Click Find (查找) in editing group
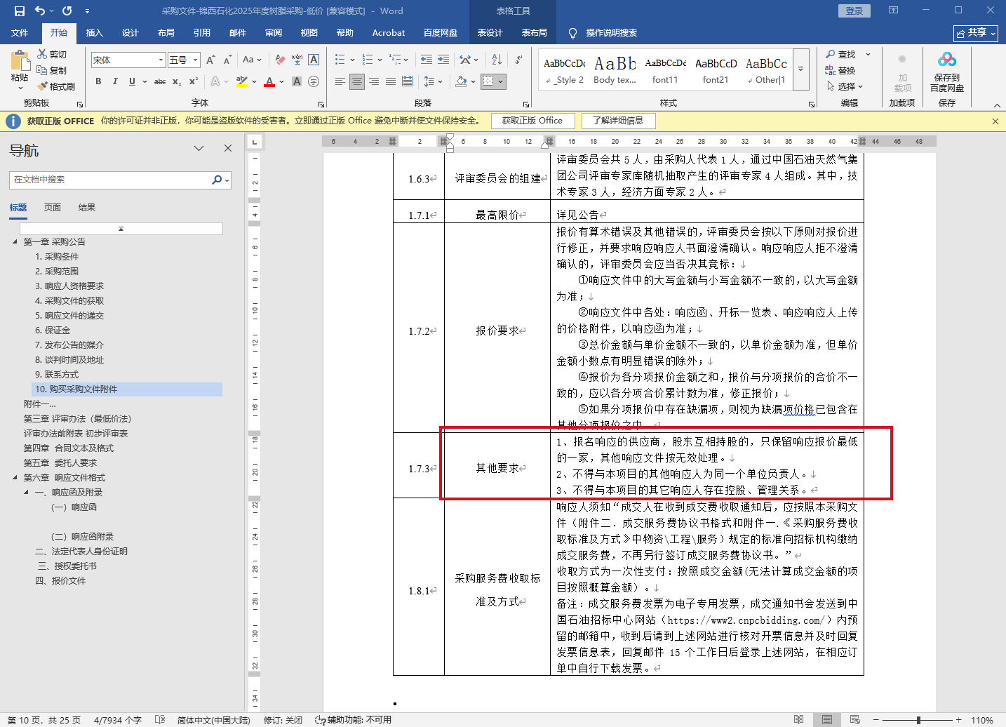 tap(840, 54)
